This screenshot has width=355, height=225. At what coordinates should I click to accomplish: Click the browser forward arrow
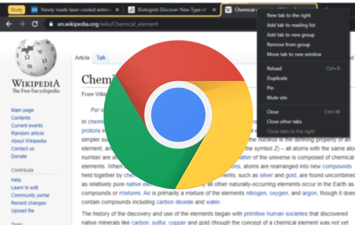click(22, 24)
